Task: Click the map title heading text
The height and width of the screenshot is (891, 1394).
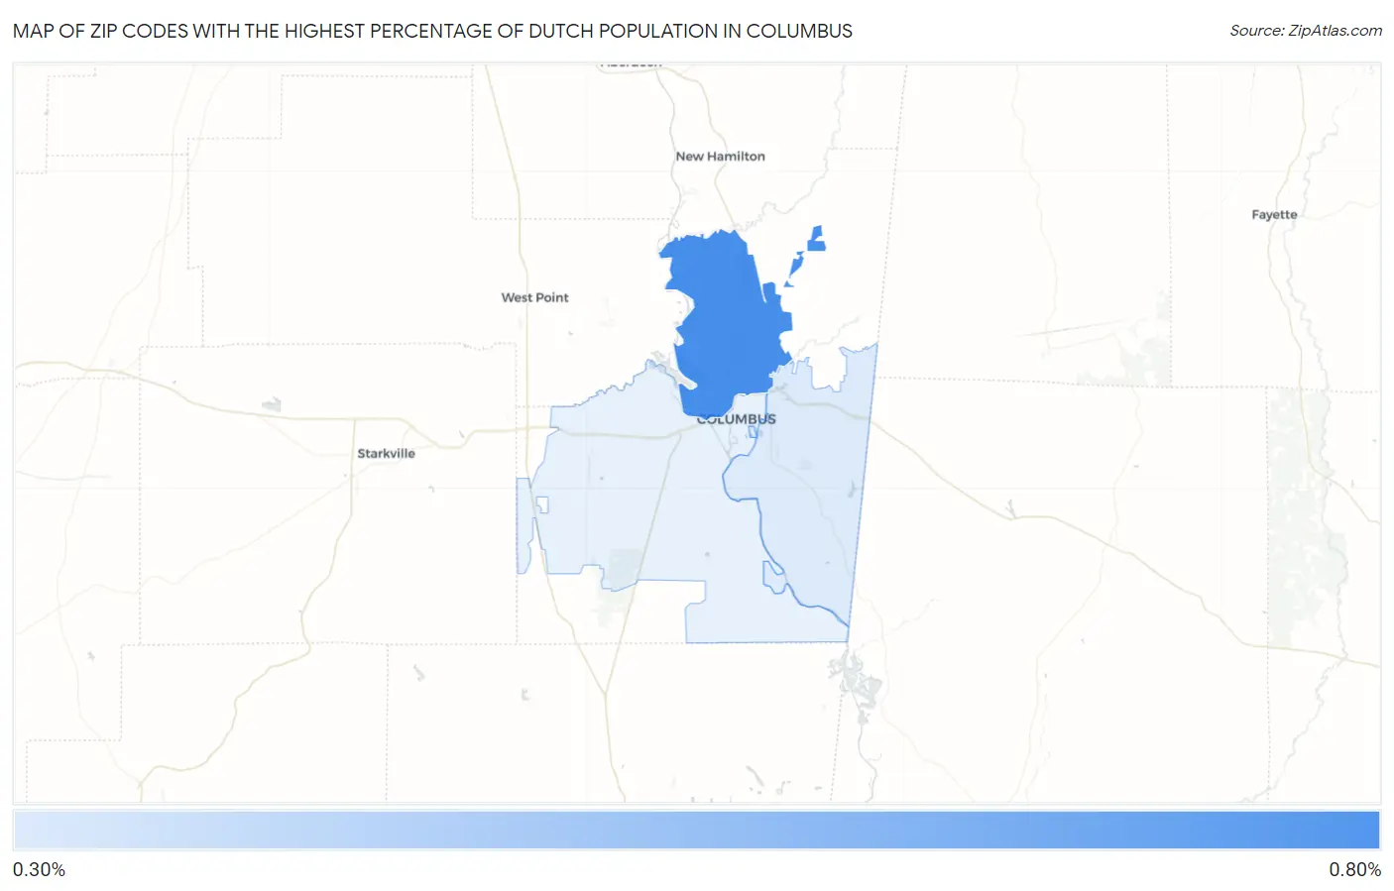Action: (x=432, y=31)
